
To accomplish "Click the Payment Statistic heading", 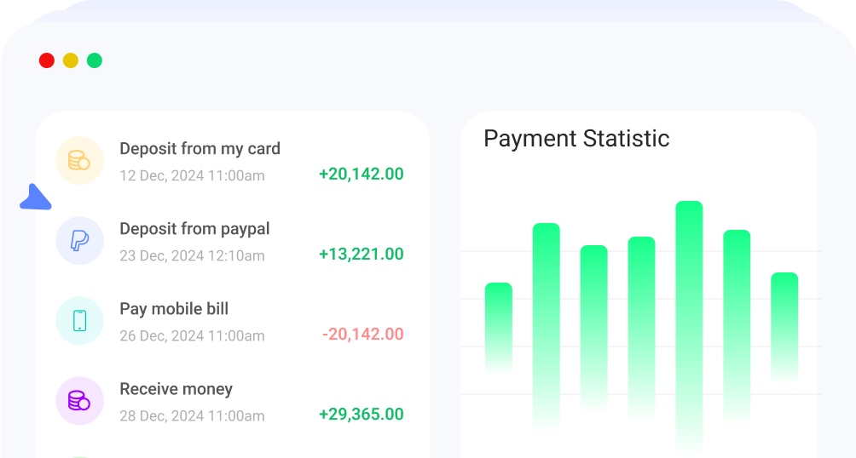I will coord(576,138).
